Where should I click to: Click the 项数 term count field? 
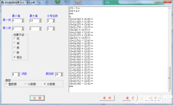tap(15, 74)
